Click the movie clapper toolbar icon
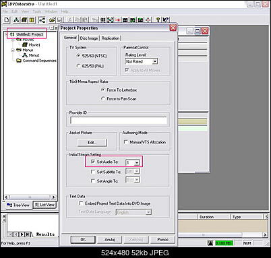Screen dimensions: 271x258 click(x=24, y=20)
